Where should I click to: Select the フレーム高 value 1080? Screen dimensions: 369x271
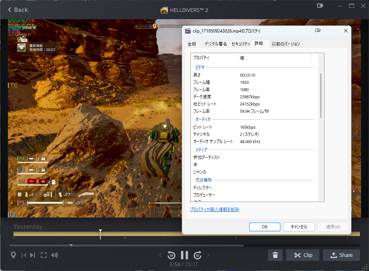click(244, 90)
